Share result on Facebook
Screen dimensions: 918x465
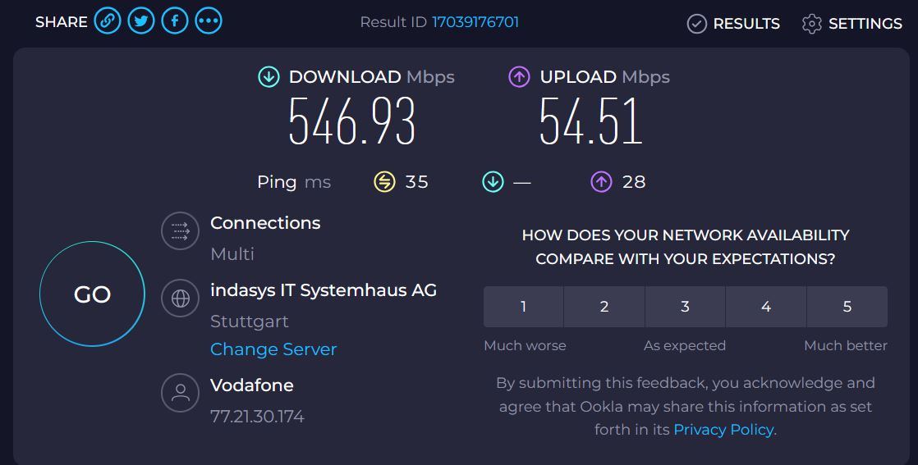tap(174, 21)
